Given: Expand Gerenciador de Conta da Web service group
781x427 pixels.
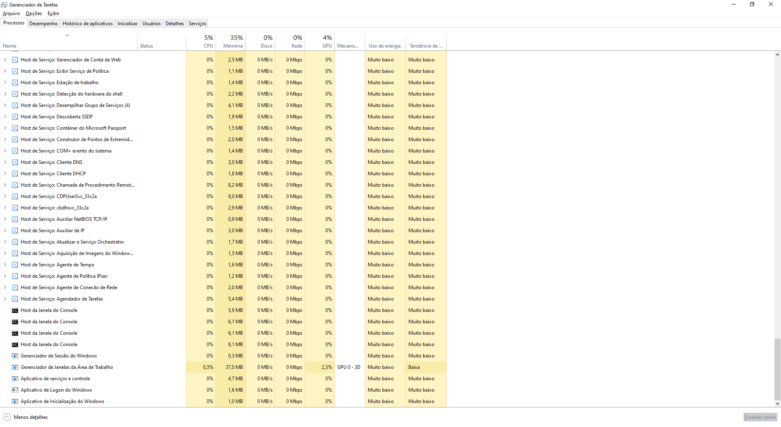Looking at the screenshot, I should point(5,60).
